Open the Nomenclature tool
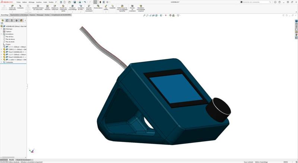The height and width of the screenshot is (163, 298). pos(98,7)
